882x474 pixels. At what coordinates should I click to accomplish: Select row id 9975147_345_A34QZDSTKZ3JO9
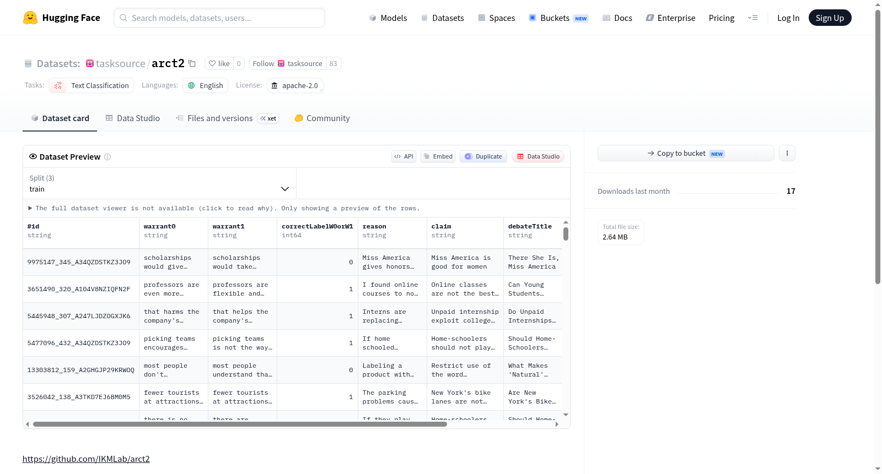(x=79, y=262)
